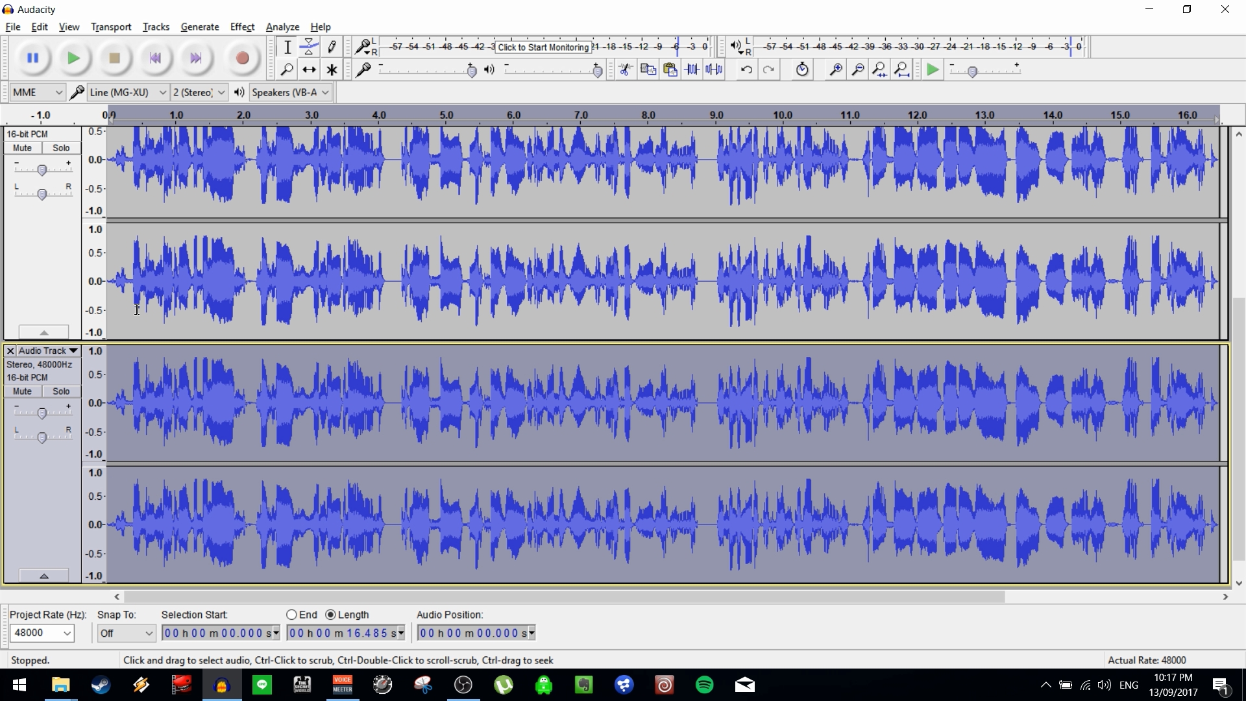Screen dimensions: 1246x701
Task: Click the horizontal scrollbar below the tracks
Action: tap(564, 596)
